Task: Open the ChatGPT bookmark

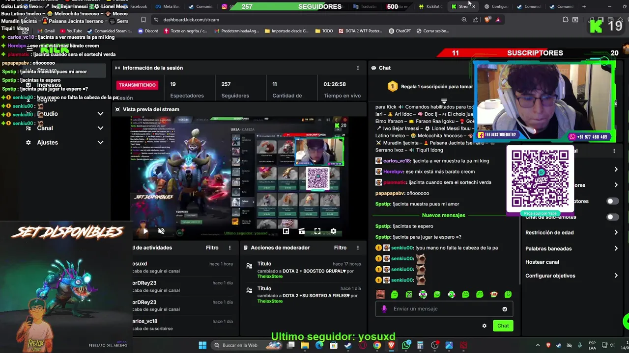Action: [400, 31]
